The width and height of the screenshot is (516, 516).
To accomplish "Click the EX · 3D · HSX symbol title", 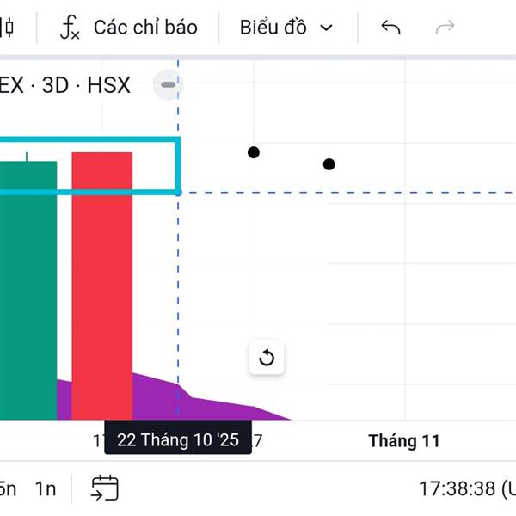I will pyautogui.click(x=64, y=85).
